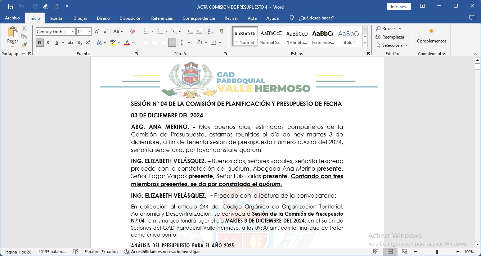This screenshot has width=481, height=256.
Task: Toggle Italic (K) formatting
Action: coord(48,42)
